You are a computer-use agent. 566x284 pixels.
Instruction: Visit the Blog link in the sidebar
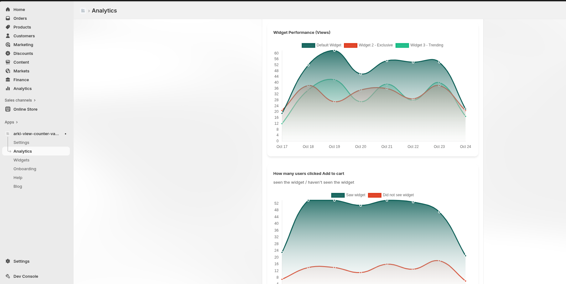point(18,186)
